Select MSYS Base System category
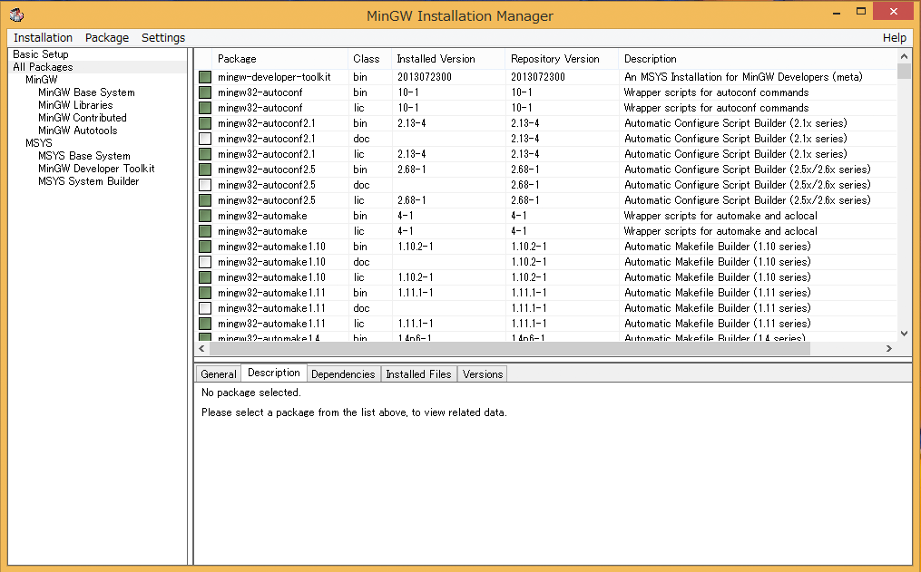 (x=84, y=156)
